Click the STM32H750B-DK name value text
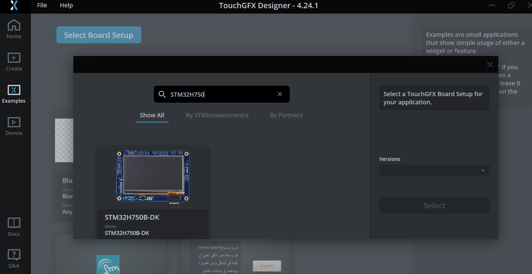The width and height of the screenshot is (532, 274). coord(127,233)
